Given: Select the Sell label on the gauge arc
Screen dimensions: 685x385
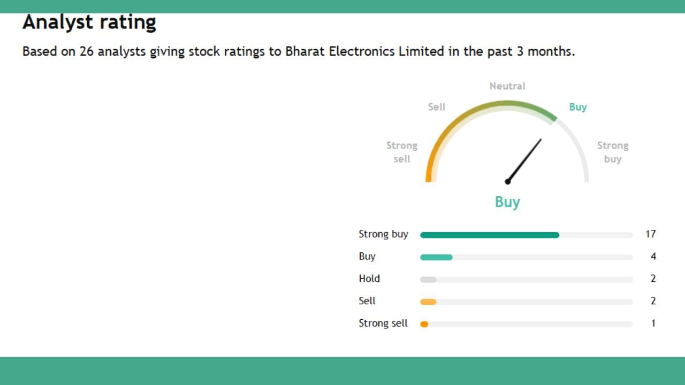Looking at the screenshot, I should (x=437, y=107).
